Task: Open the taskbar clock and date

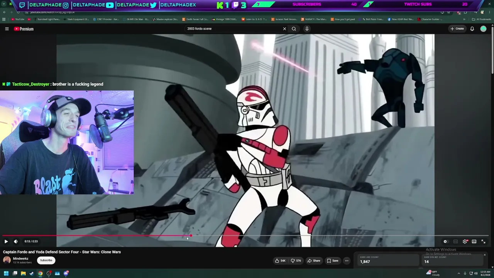Action: click(x=485, y=273)
